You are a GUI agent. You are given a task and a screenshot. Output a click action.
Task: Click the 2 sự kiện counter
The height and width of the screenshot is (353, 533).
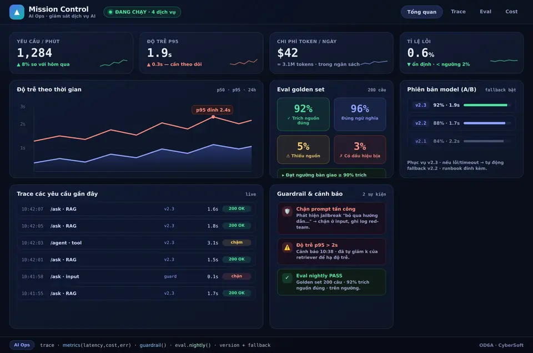coord(374,194)
